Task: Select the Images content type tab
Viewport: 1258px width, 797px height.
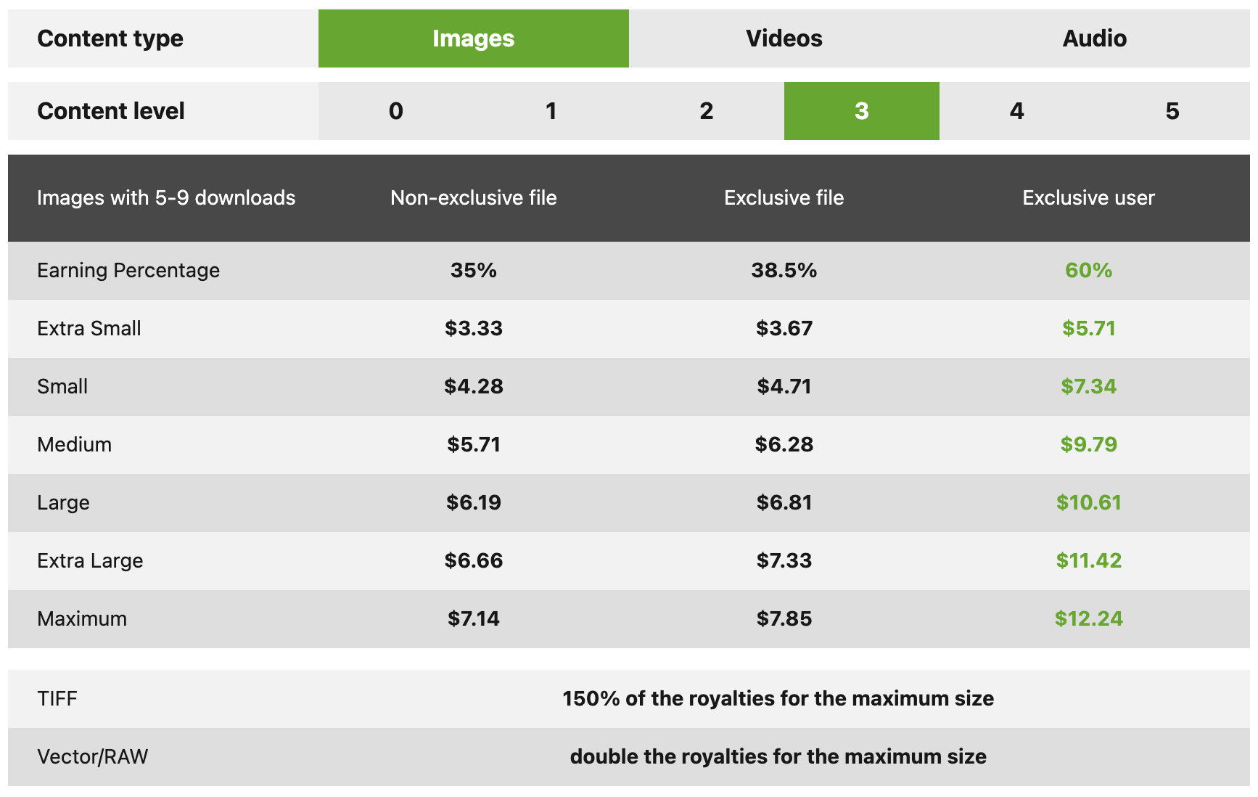Action: [x=473, y=38]
